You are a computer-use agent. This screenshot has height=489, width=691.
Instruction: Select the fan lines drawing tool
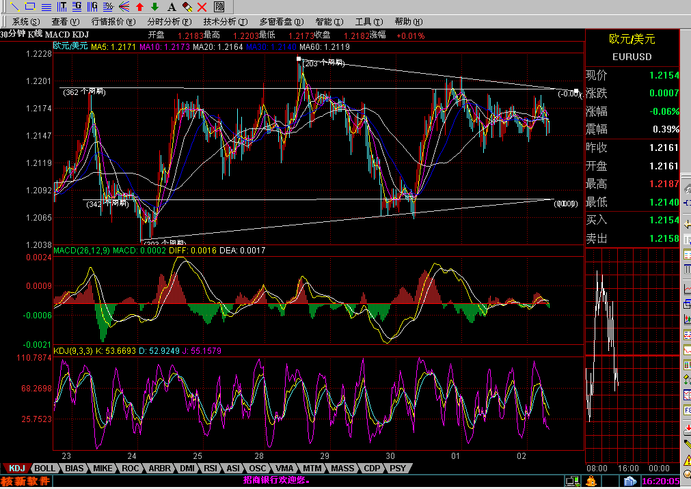[124, 7]
